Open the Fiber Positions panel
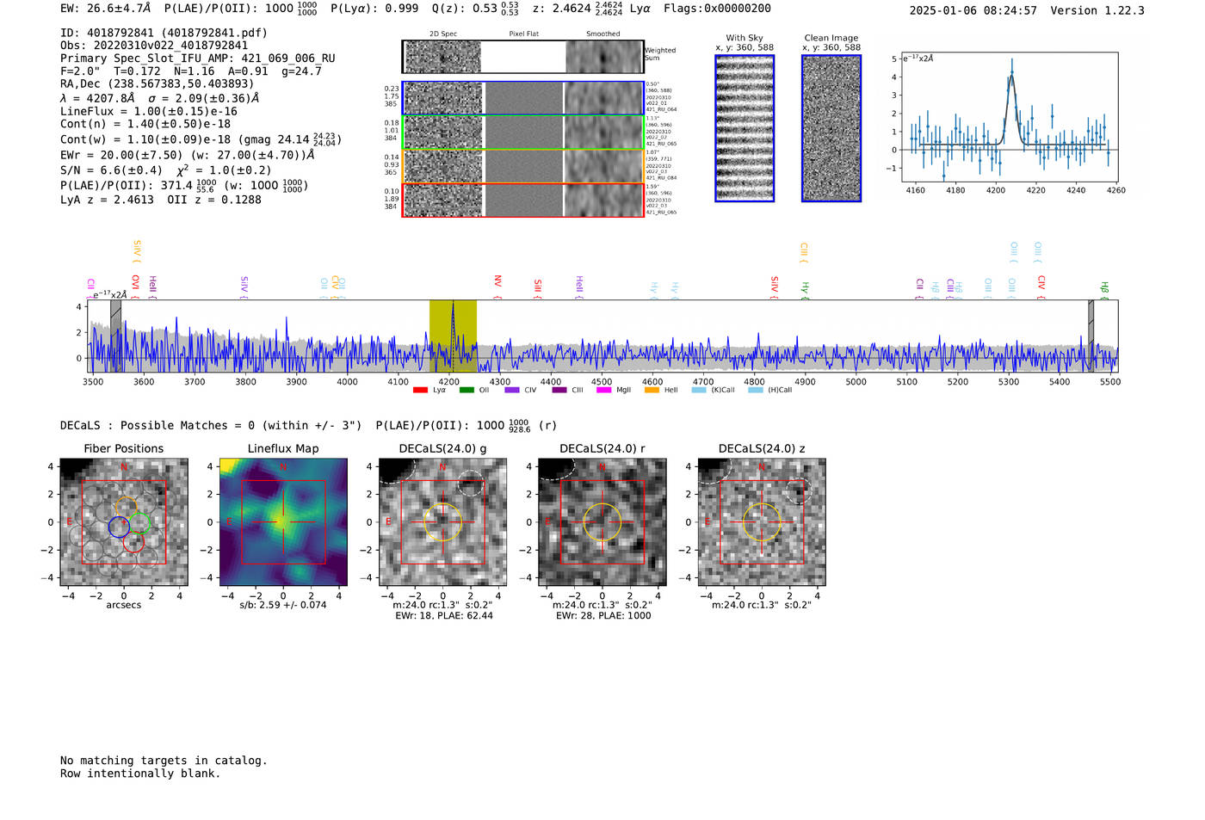Screen dimensions: 1205x820 coord(124,522)
